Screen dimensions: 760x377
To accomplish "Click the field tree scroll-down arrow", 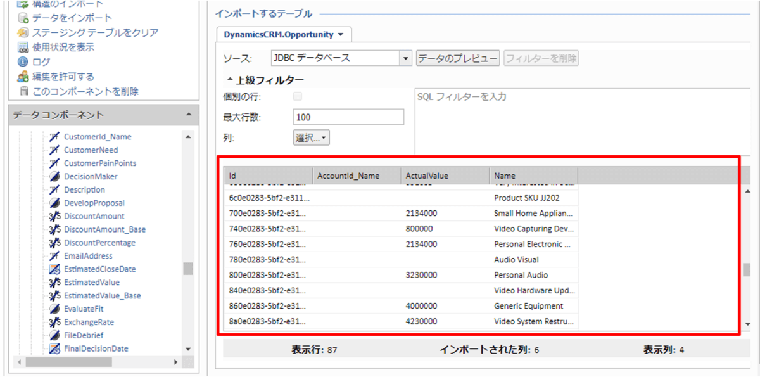I will pyautogui.click(x=188, y=349).
